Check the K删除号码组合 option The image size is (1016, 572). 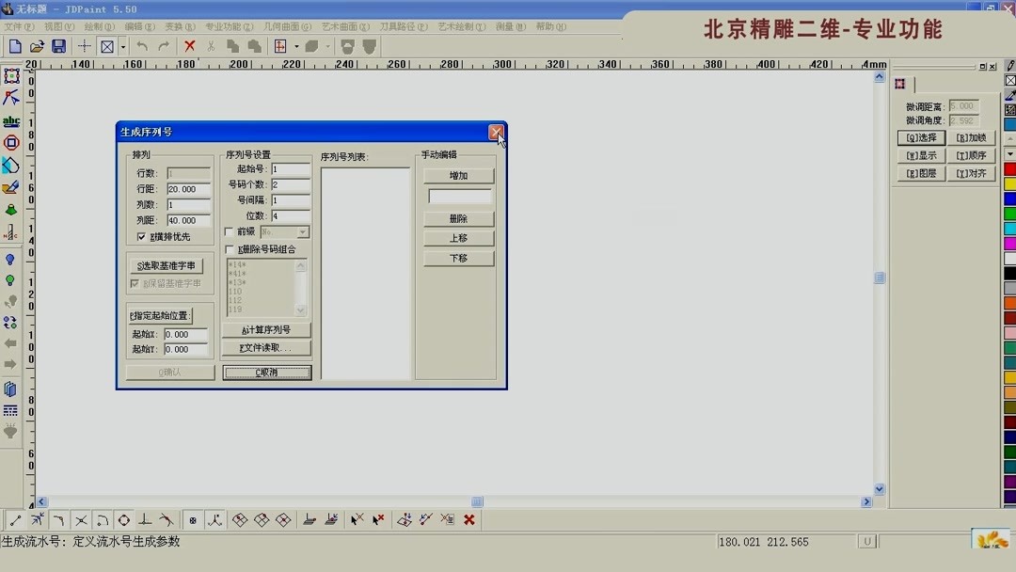pos(228,249)
